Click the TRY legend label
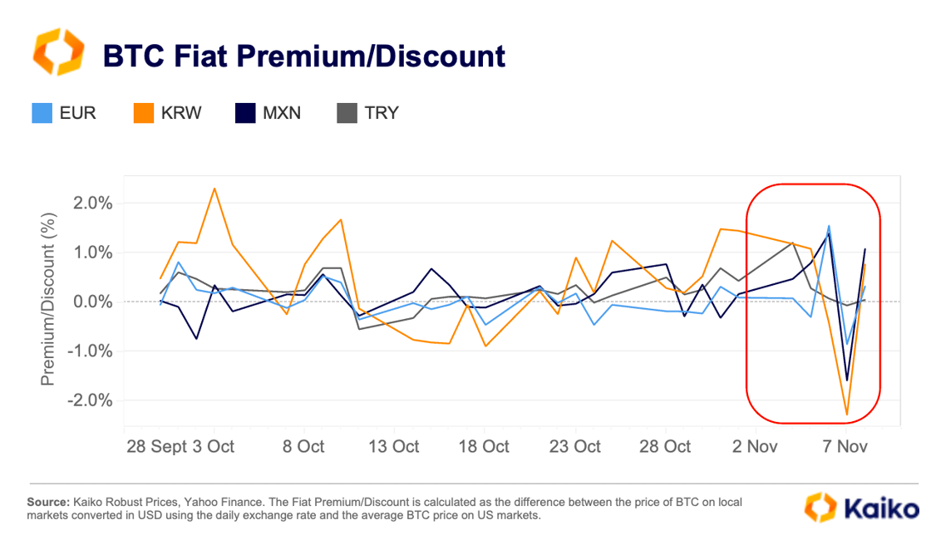 [382, 113]
